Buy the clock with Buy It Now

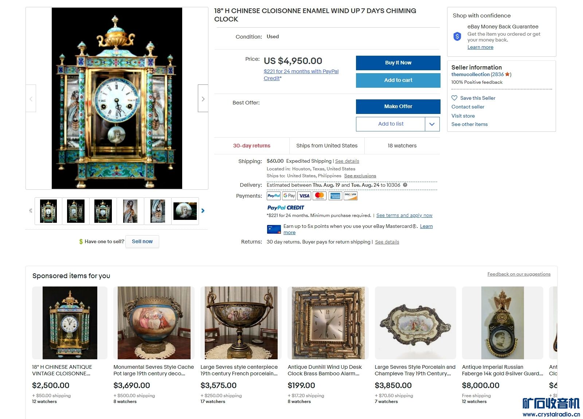[398, 63]
